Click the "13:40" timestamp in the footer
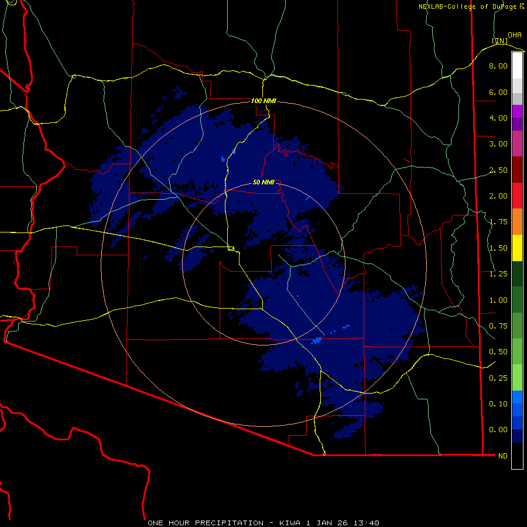The image size is (527, 527). [x=368, y=523]
